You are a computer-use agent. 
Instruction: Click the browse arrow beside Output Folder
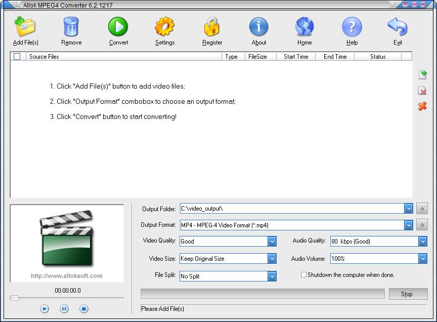point(422,209)
